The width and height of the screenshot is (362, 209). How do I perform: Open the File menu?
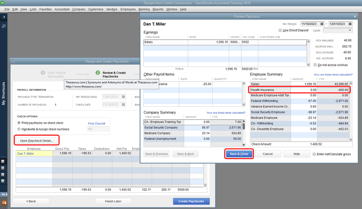tap(7, 9)
